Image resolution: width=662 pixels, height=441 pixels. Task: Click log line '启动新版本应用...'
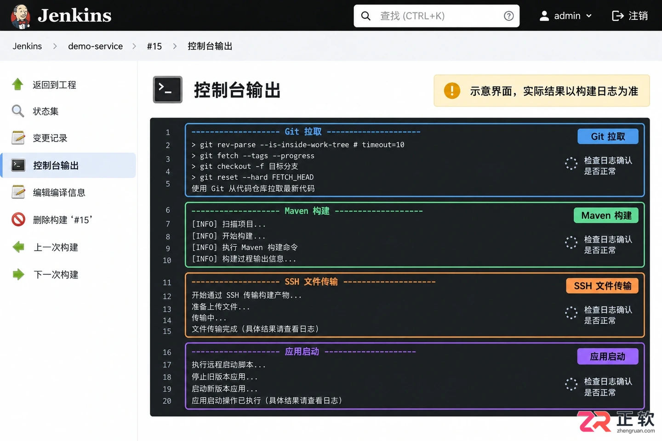click(225, 389)
